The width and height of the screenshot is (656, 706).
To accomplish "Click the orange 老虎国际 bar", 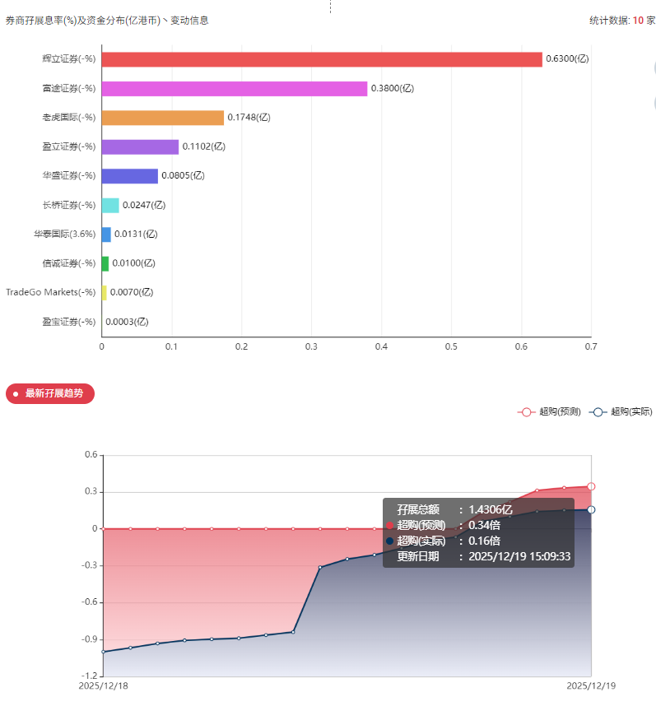I will pos(162,118).
